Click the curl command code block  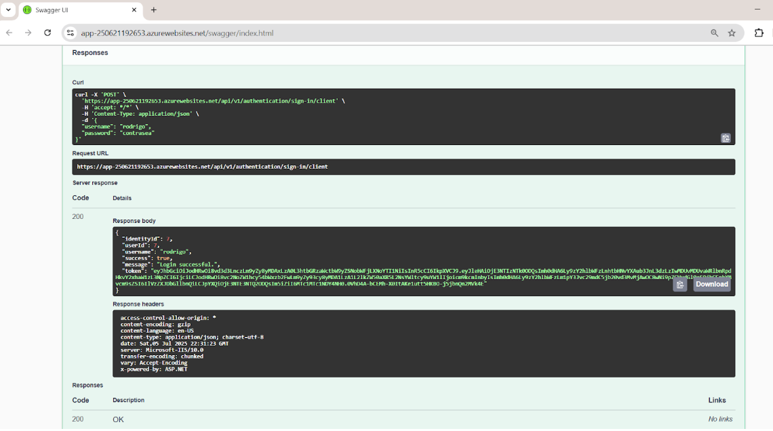click(403, 117)
